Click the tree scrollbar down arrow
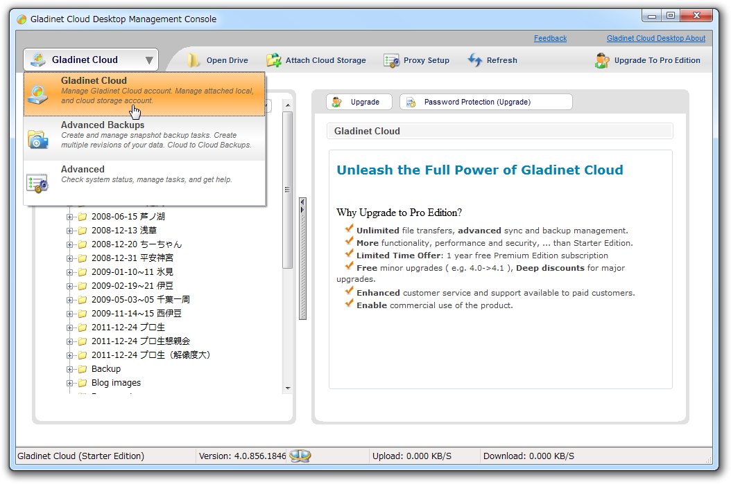Viewport: 731px width, 484px height. (x=288, y=388)
